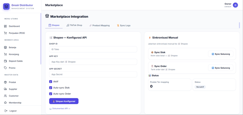Click the Owner name in header
The height and width of the screenshot is (115, 243).
click(x=228, y=4)
